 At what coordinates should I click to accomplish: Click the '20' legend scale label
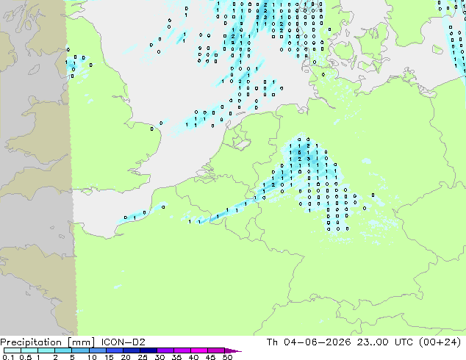[x=126, y=357]
